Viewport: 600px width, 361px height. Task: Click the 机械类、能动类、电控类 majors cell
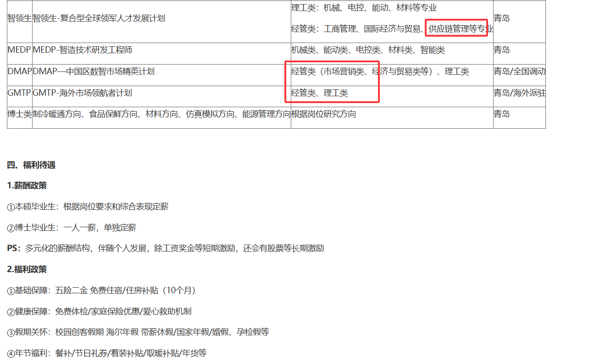click(x=368, y=50)
